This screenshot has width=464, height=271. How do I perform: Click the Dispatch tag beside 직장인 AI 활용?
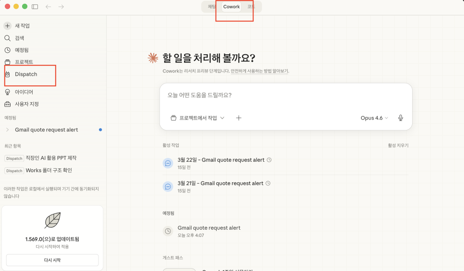(14, 158)
